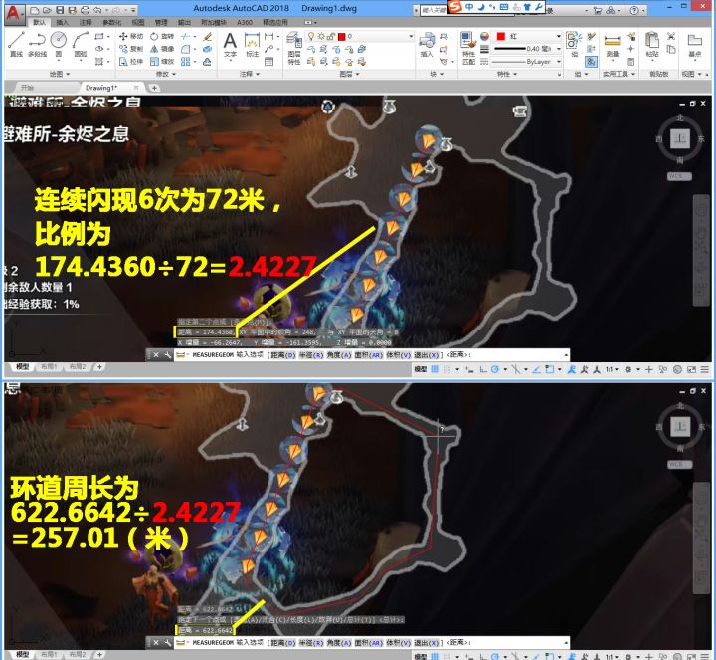Choose the 退出(X) command option in upper window
Viewport: 716px width, 660px height.
tap(427, 355)
